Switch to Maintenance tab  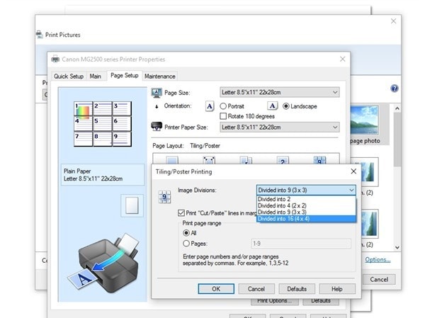point(159,76)
